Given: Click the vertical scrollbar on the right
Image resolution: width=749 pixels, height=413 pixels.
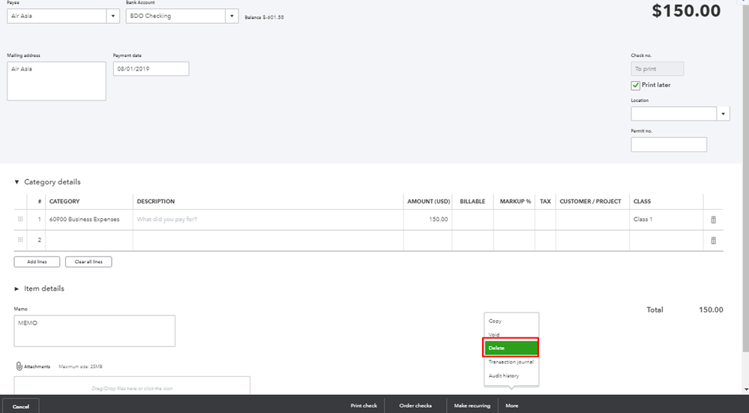Looking at the screenshot, I should click(x=746, y=177).
